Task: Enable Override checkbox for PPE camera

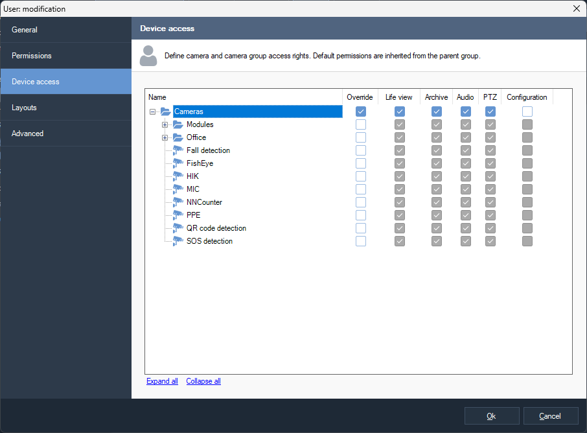Action: point(361,215)
